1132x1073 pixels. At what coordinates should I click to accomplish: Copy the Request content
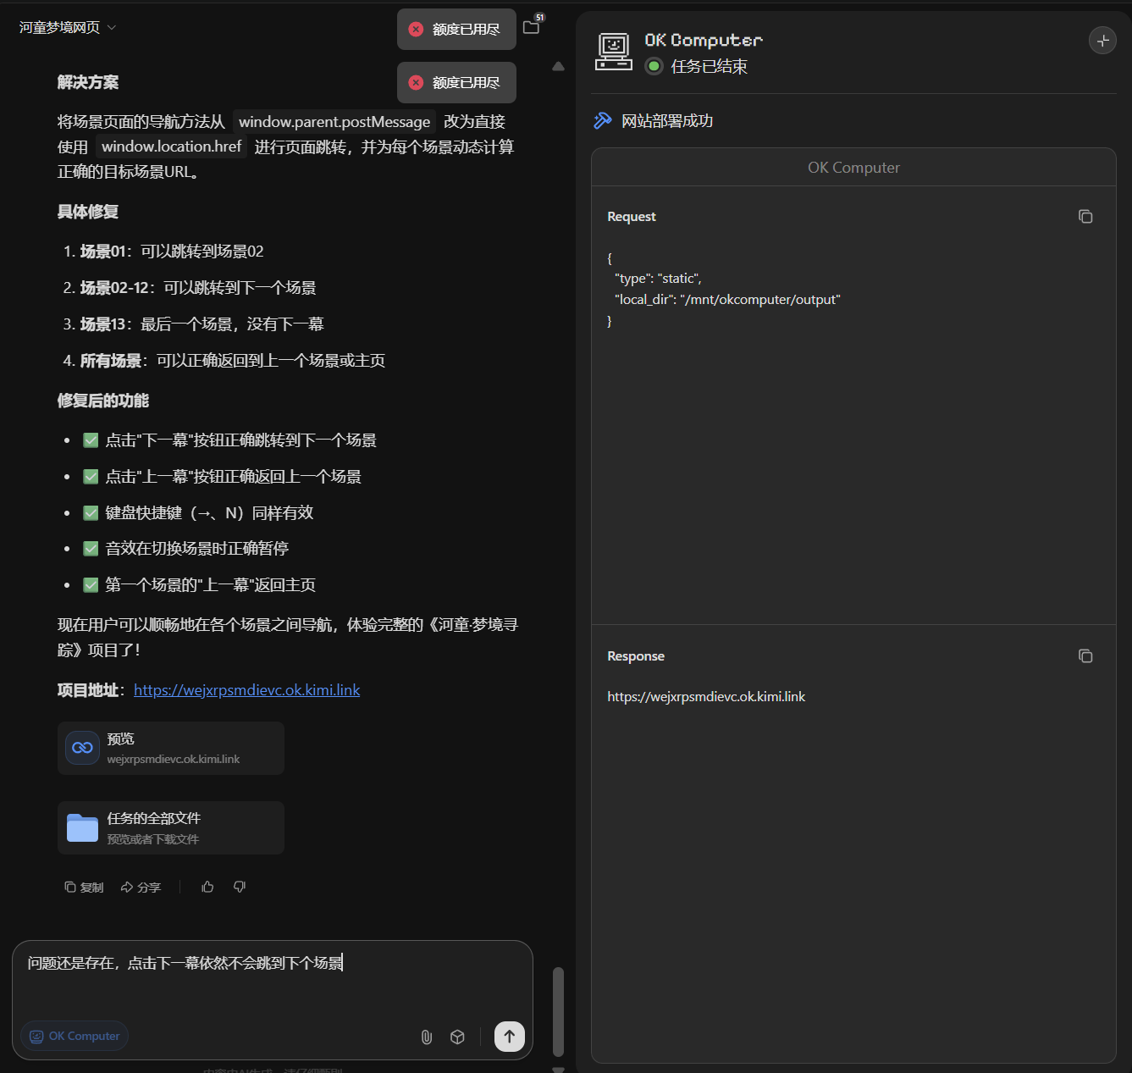tap(1085, 217)
